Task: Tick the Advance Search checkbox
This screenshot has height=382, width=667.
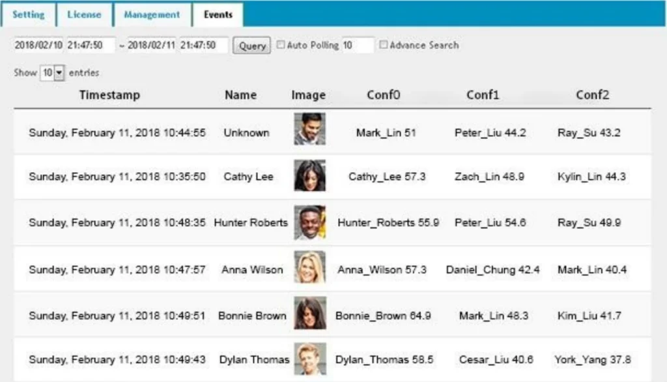Action: click(x=383, y=44)
